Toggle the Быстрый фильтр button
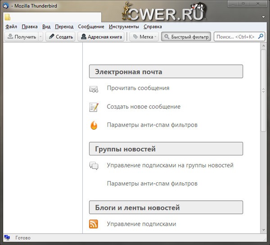Image resolution: width=270 pixels, height=245 pixels. click(x=186, y=37)
